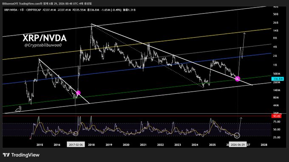Screen dimensions: 289x162
Task: Click the 80M price axis label
Action: coord(276,98)
